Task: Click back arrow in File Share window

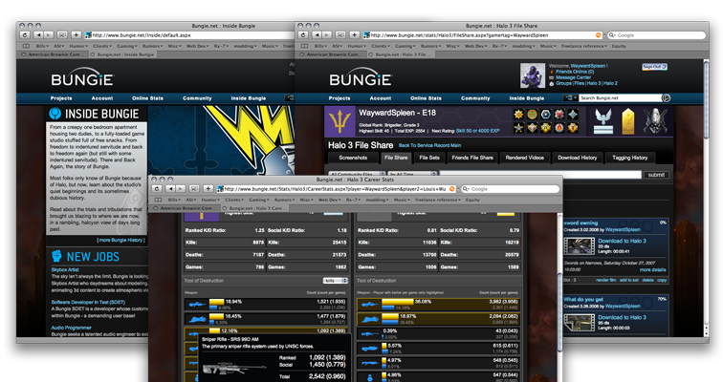Action: point(317,35)
